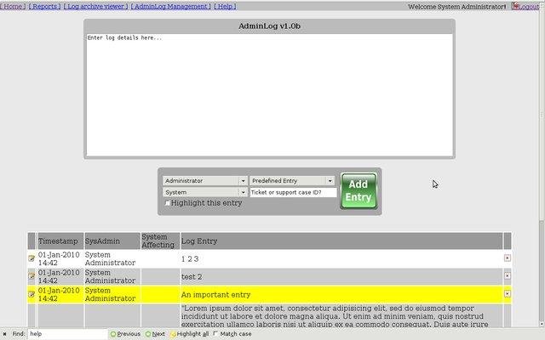The height and width of the screenshot is (340, 545).
Task: Click the System Affecting column header
Action: tap(158, 241)
